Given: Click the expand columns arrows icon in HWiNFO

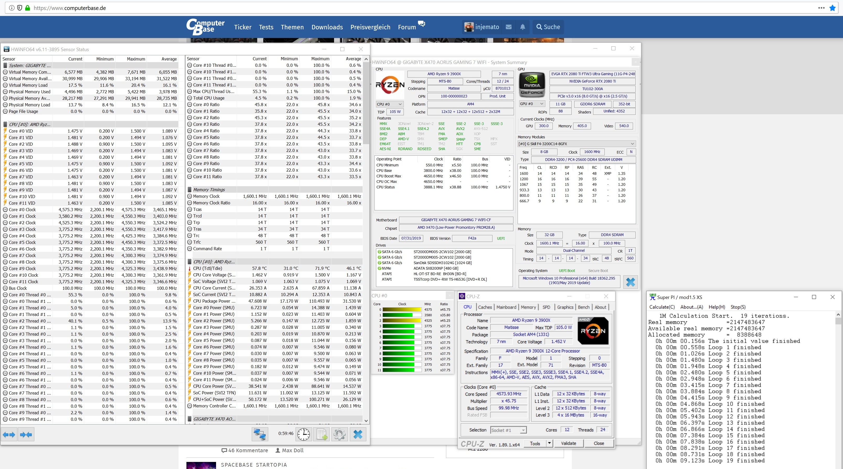Looking at the screenshot, I should [9, 435].
